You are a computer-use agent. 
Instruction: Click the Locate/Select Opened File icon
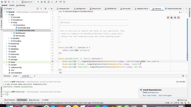click(38, 9)
